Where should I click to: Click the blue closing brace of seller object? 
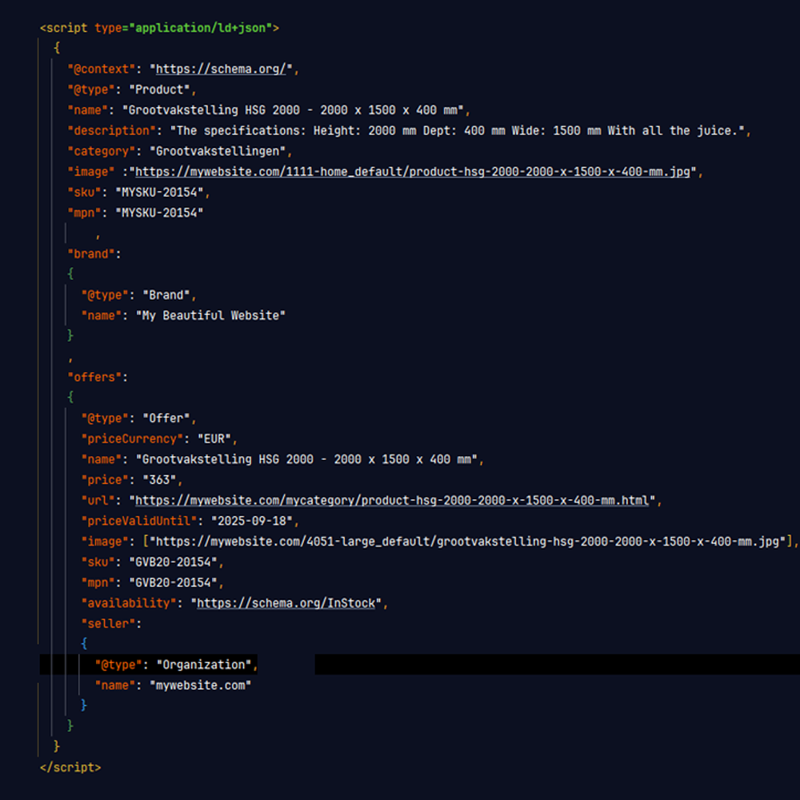coord(84,706)
